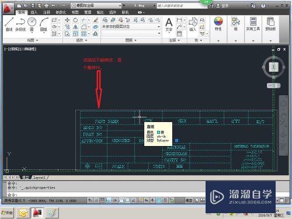
Task: Click the Offset tool icon
Action: point(95,34)
